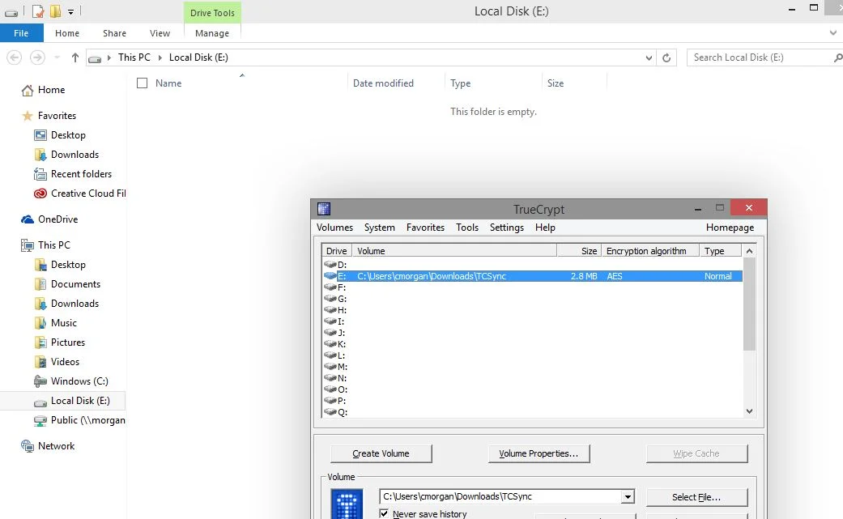The width and height of the screenshot is (843, 519).
Task: Toggle the Never save history checkbox
Action: pyautogui.click(x=384, y=513)
